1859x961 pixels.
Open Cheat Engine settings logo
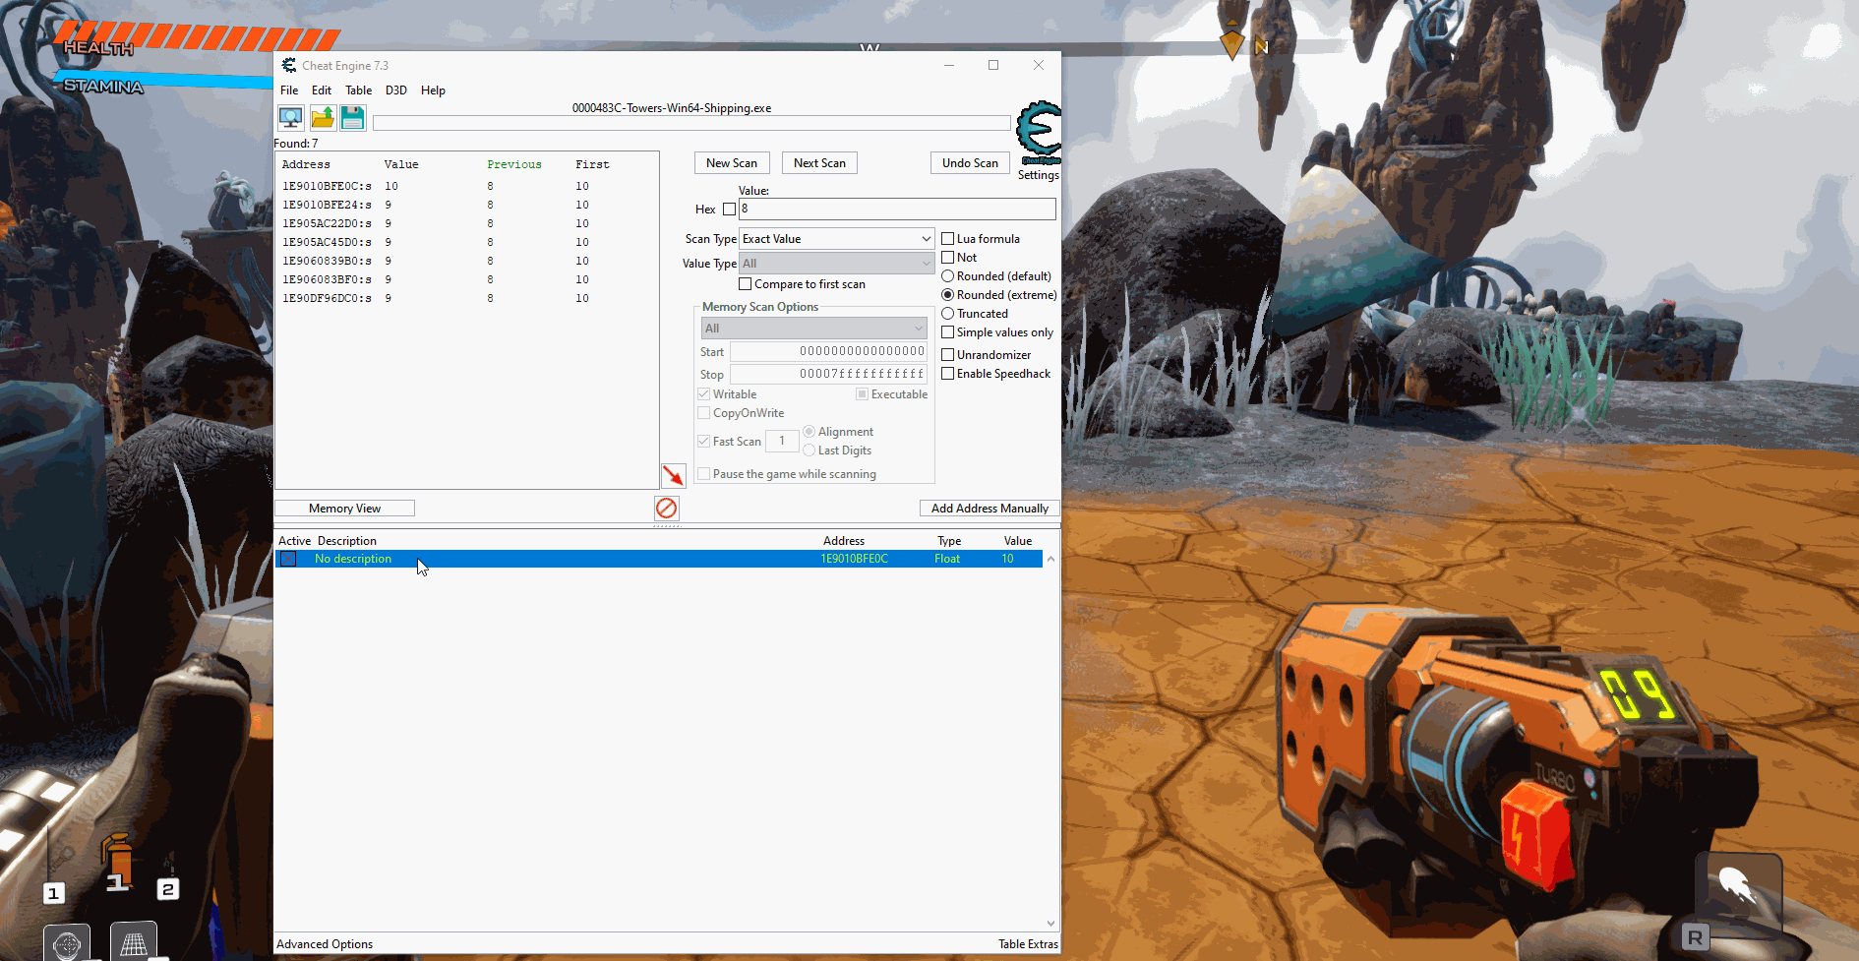[1039, 134]
